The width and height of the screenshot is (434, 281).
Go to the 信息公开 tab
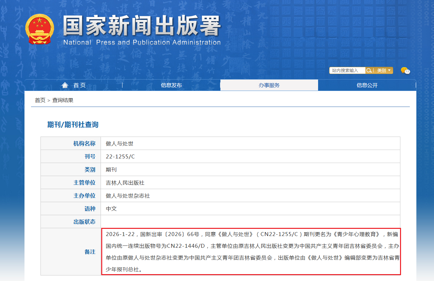tap(367, 85)
